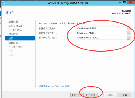Click the 数据库文件夹(D): label
The height and width of the screenshot is (98, 135).
tap(47, 29)
